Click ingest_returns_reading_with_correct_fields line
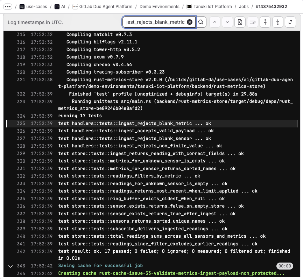This screenshot has height=279, width=303. click(151, 154)
